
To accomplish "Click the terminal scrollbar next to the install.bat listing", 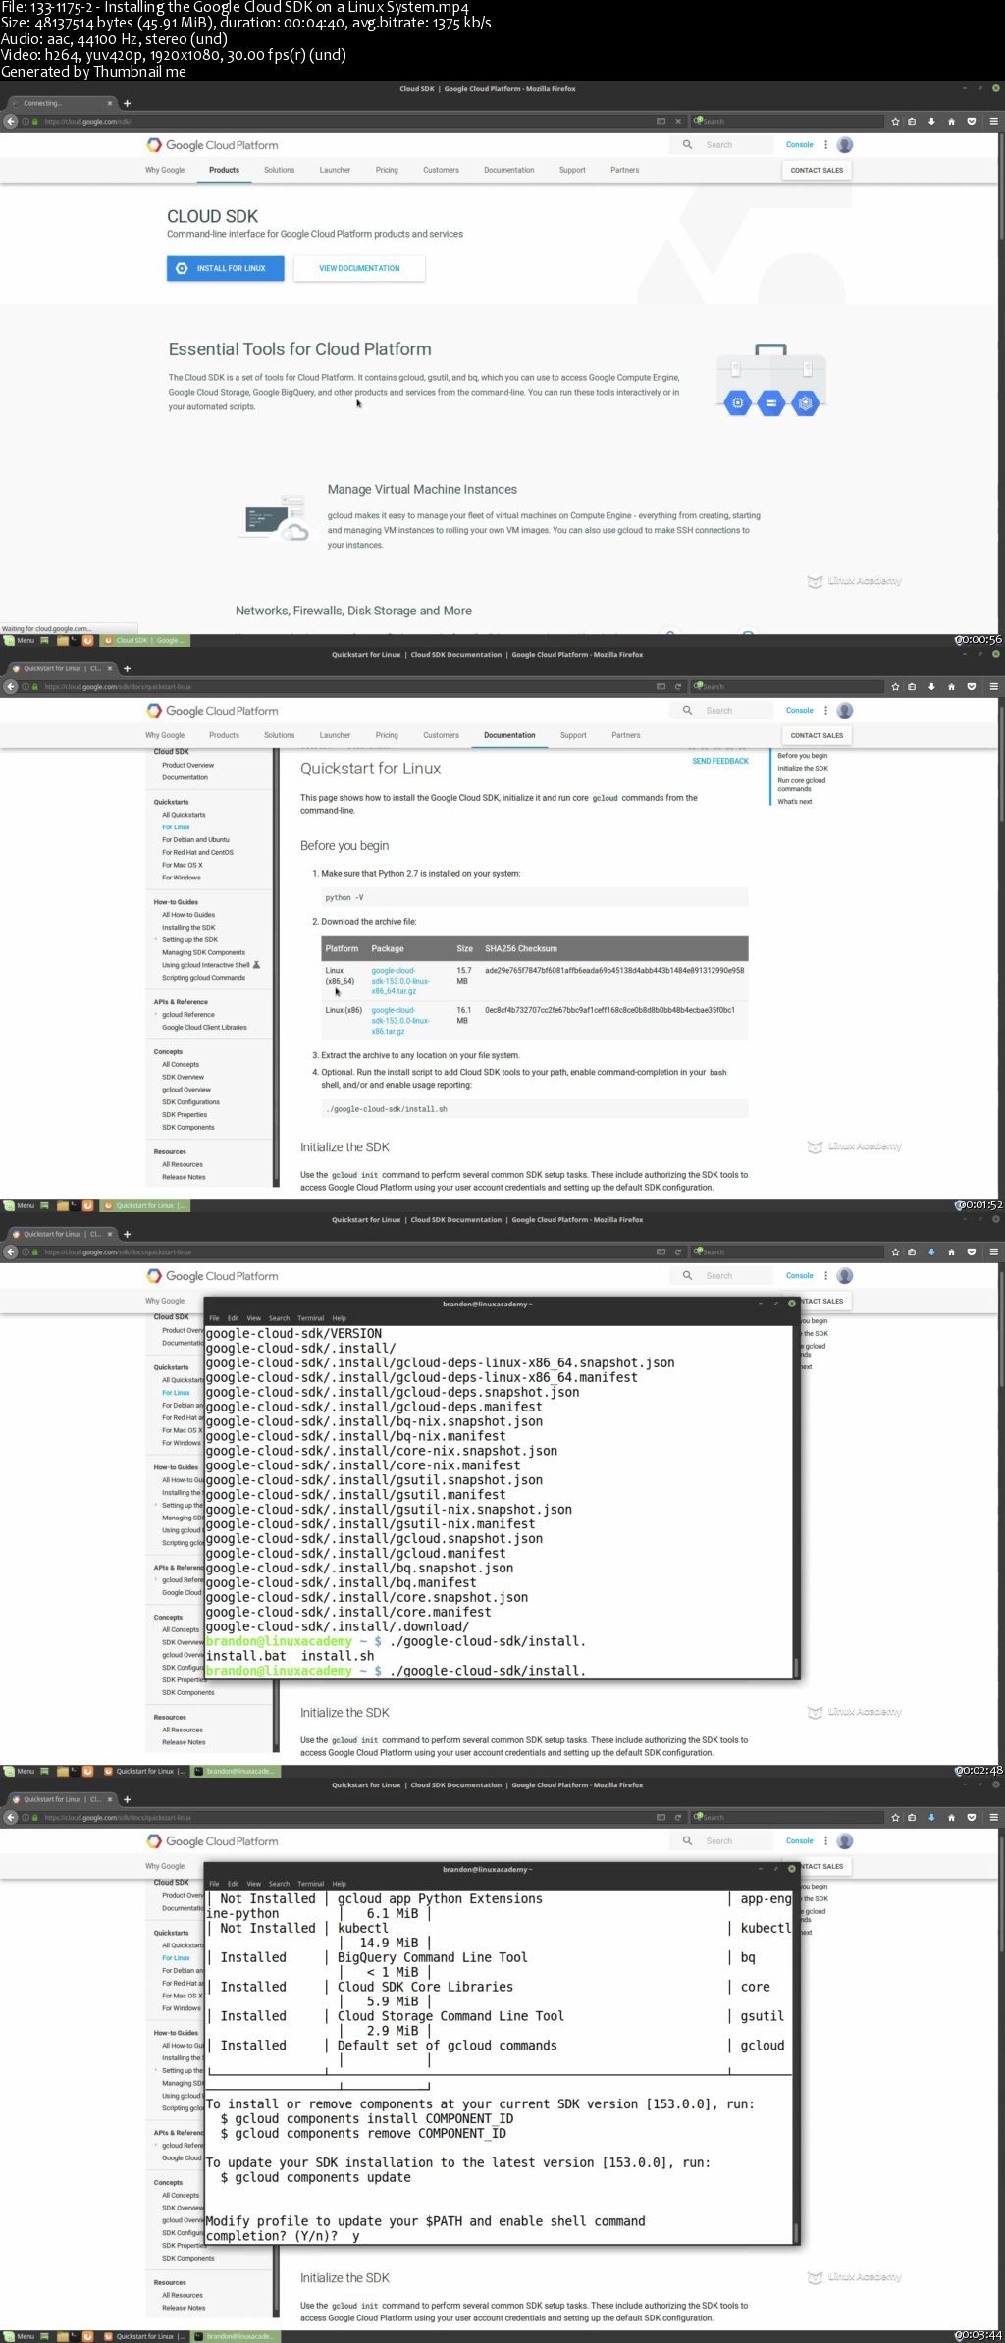I will tap(796, 1668).
